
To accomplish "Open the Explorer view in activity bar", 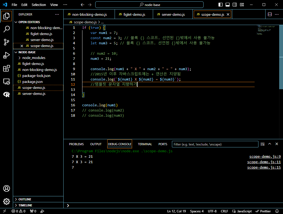I will (x=7, y=16).
